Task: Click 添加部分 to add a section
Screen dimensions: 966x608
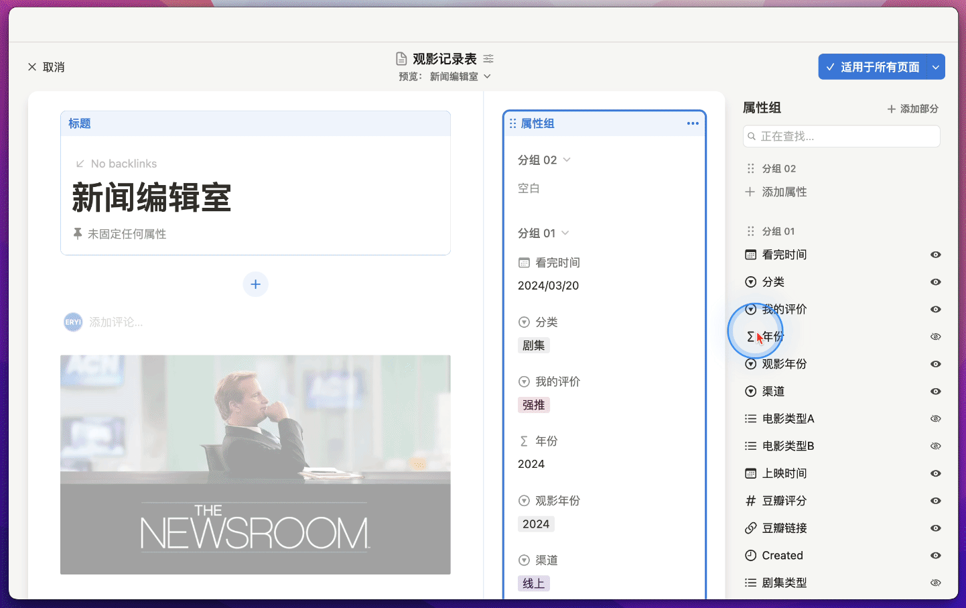Action: click(x=912, y=109)
